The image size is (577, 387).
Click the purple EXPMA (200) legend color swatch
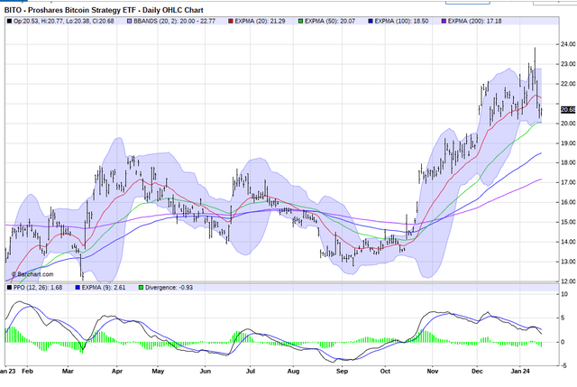[444, 22]
